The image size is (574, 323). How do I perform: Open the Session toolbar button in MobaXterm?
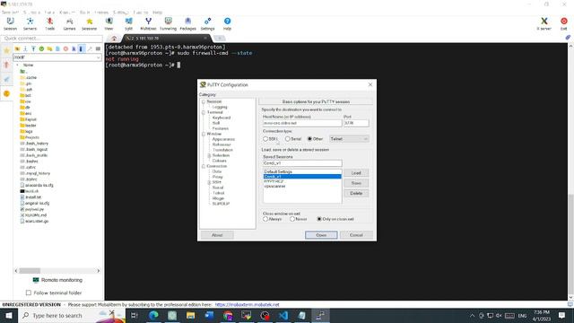tap(10, 24)
